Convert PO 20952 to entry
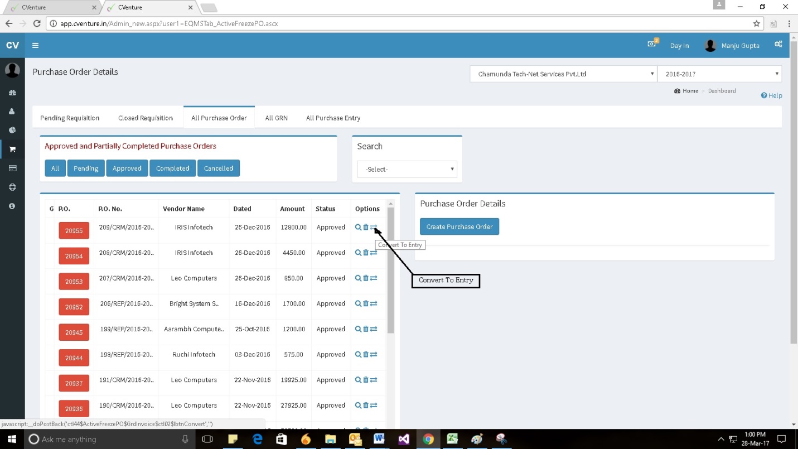Viewport: 798px width, 449px height. click(374, 303)
